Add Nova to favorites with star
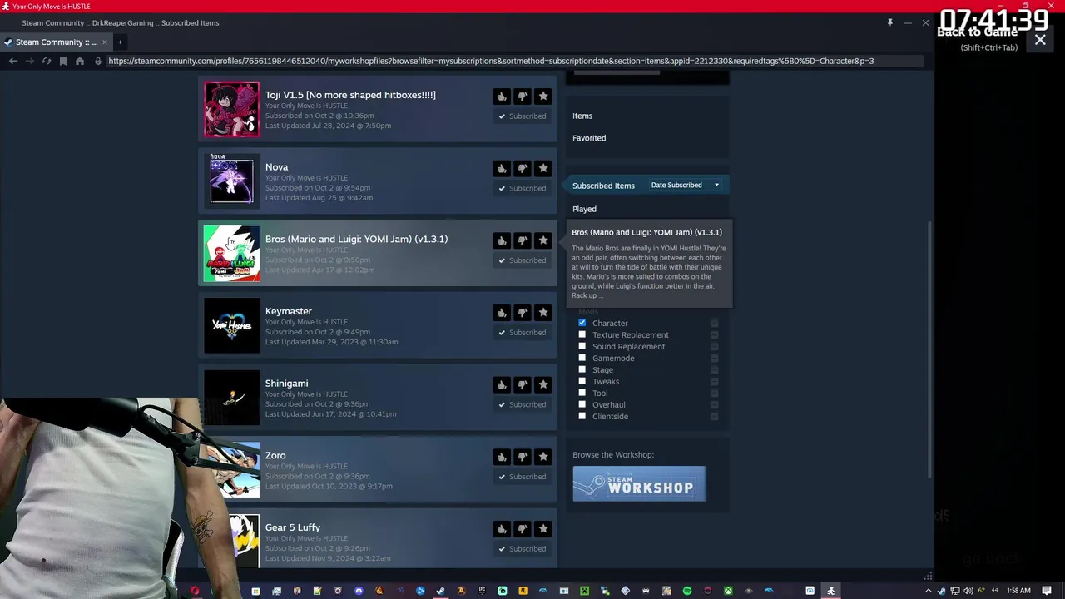This screenshot has width=1065, height=599. point(543,168)
